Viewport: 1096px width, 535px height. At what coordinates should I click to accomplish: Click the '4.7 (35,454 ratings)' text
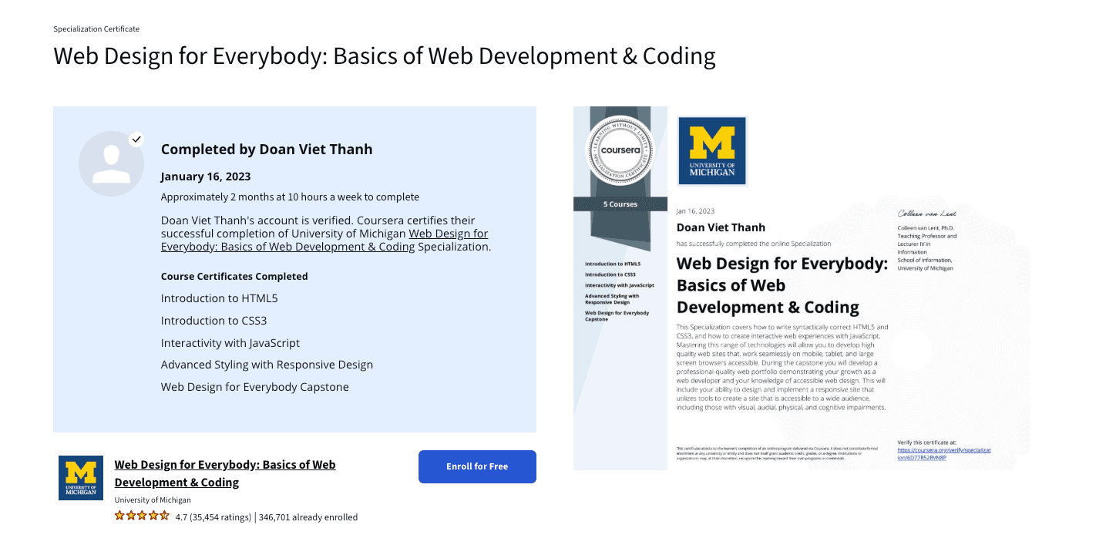pyautogui.click(x=213, y=517)
